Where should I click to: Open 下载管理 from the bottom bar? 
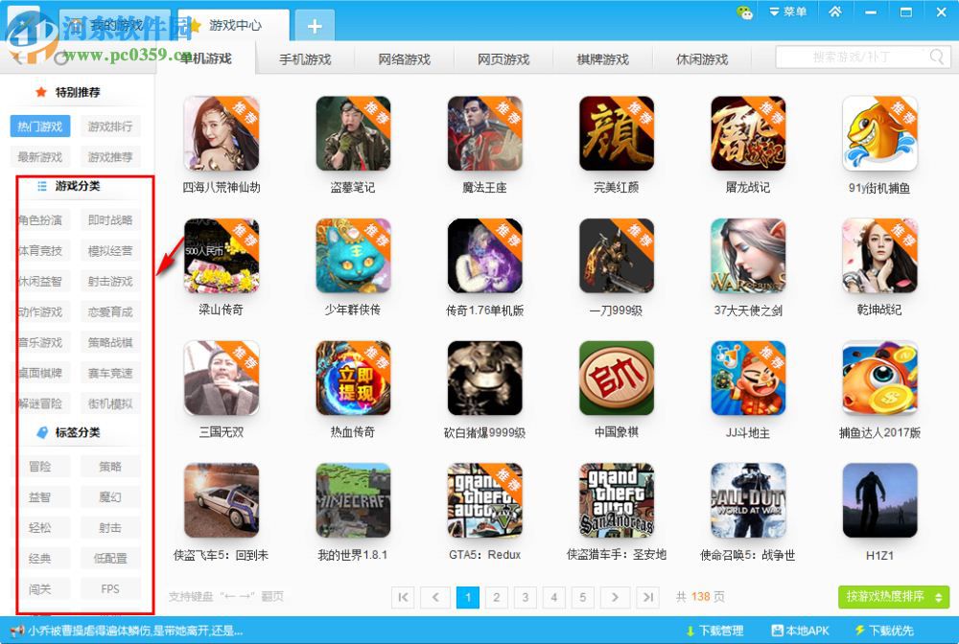pyautogui.click(x=714, y=631)
